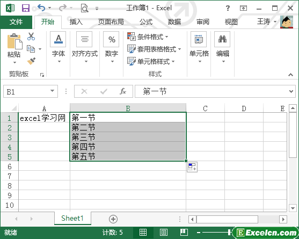The image size is (299, 239).
Task: Open the Name Box dropdown arrow
Action: 52,91
